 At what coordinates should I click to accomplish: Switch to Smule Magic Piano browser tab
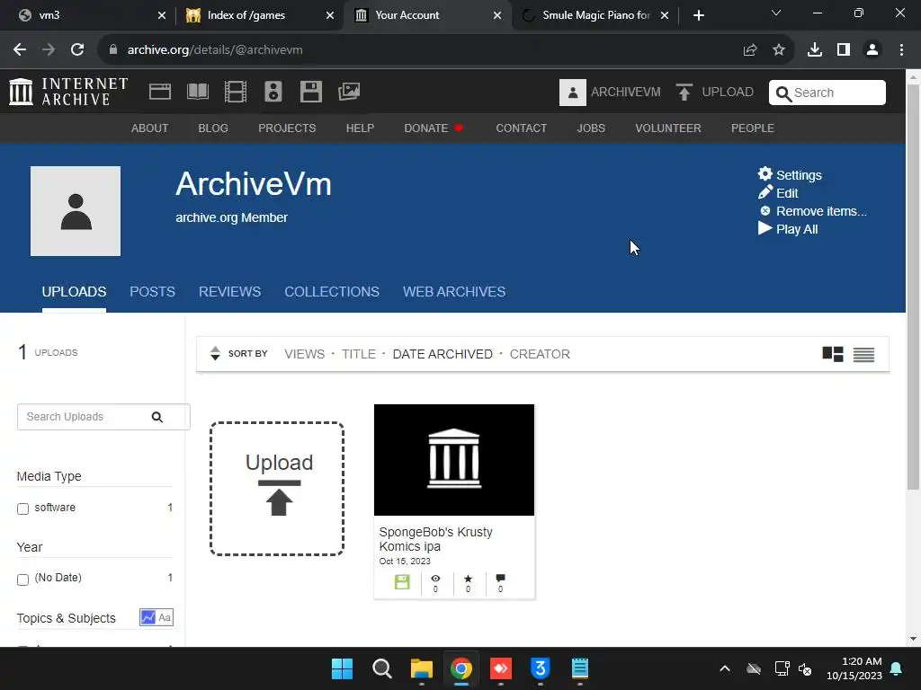[x=595, y=15]
